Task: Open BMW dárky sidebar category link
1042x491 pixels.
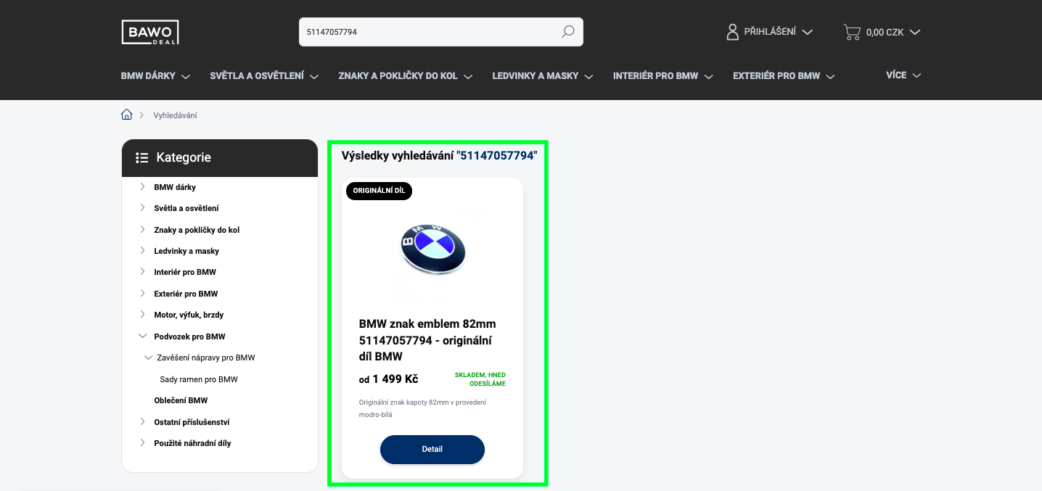Action: click(x=175, y=187)
